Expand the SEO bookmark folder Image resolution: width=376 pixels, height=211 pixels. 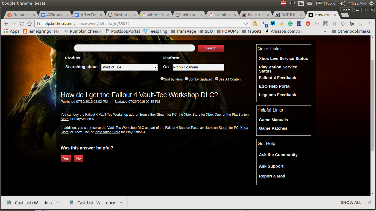click(x=206, y=31)
